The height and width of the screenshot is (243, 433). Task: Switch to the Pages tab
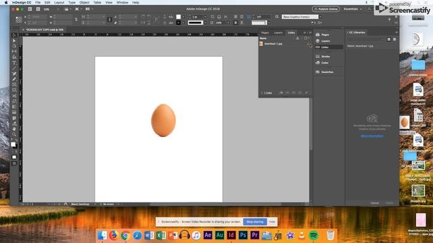pyautogui.click(x=265, y=32)
